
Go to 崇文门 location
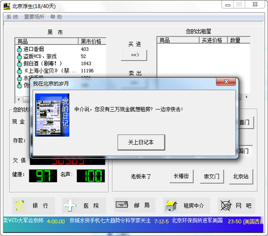click(x=211, y=176)
